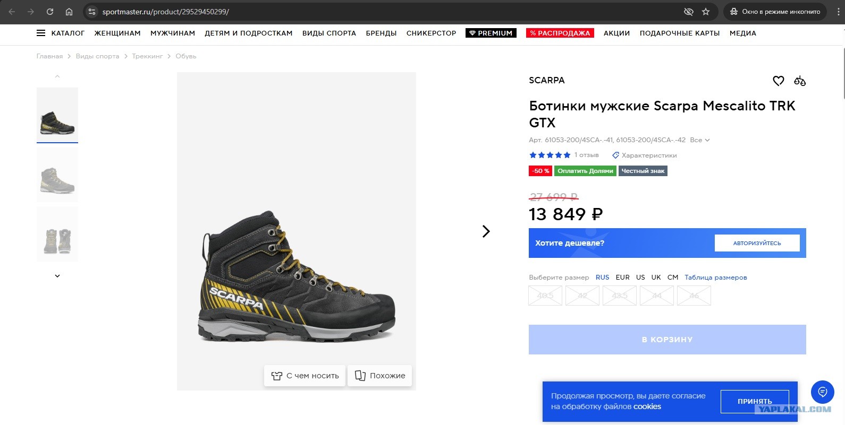The image size is (845, 425).
Task: Switch size system to EUR
Action: 622,277
